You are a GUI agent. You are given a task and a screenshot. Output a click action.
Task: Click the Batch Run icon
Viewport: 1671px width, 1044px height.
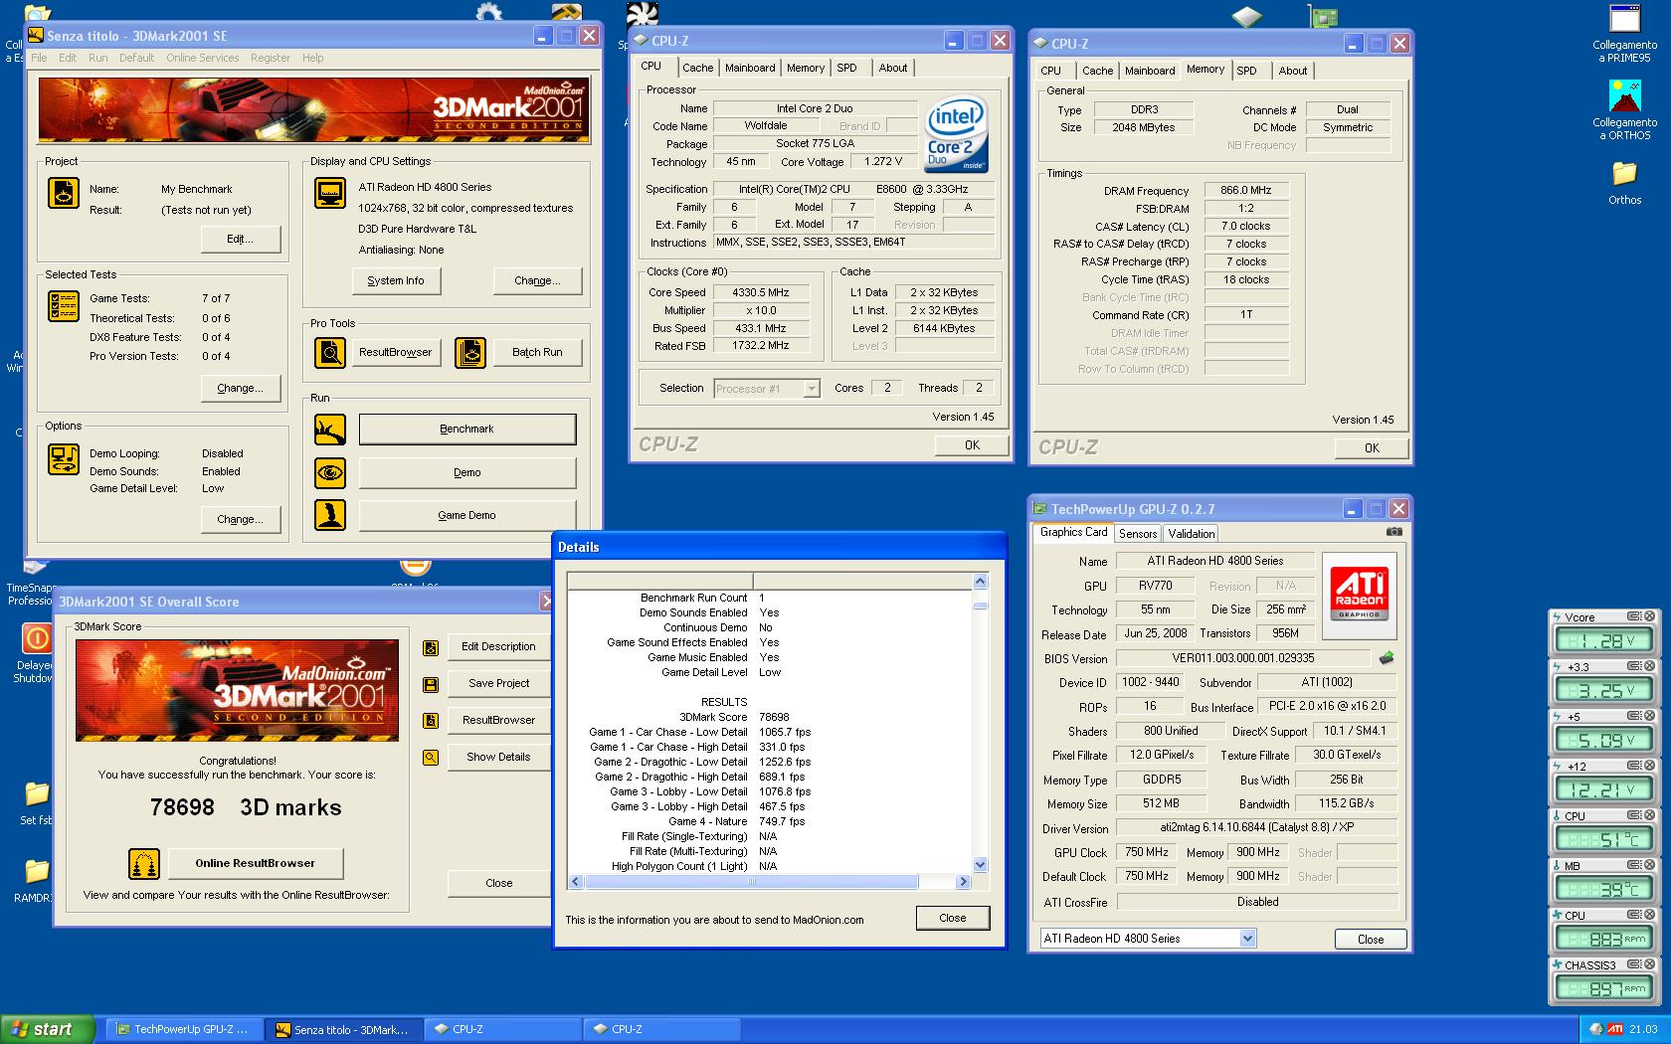[470, 352]
